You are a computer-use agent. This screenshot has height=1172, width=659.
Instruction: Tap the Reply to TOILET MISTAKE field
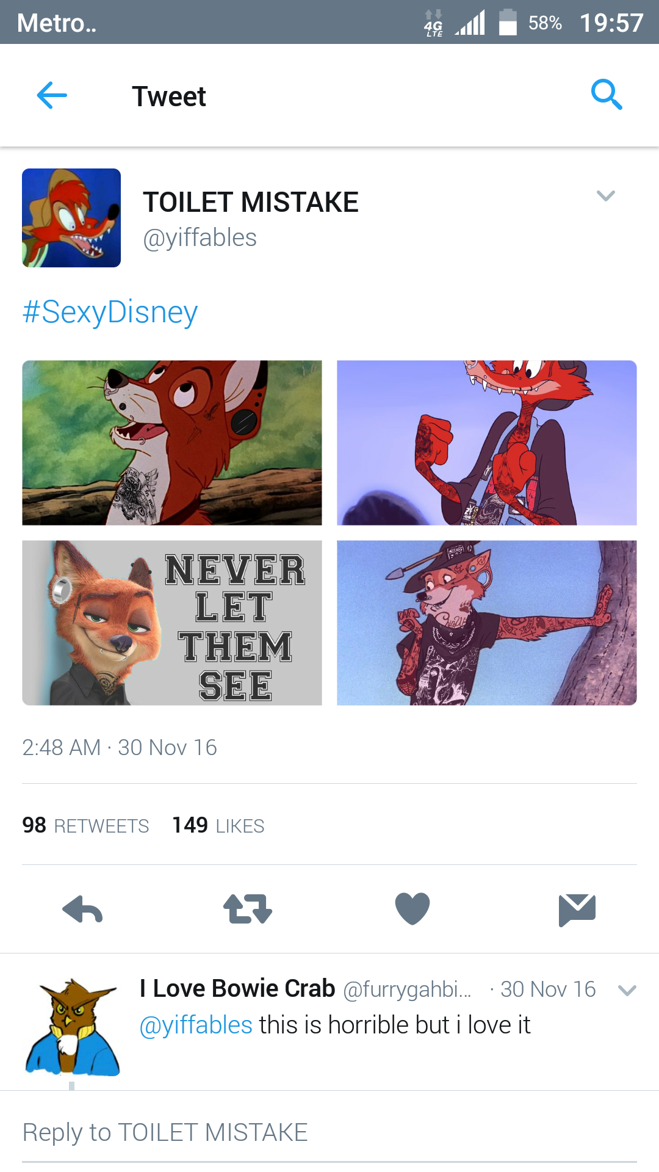(329, 1133)
